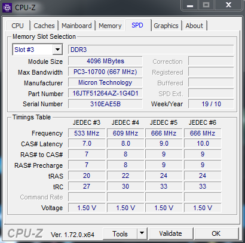Switch to the CPU tab
This screenshot has height=243, width=245.
click(17, 26)
